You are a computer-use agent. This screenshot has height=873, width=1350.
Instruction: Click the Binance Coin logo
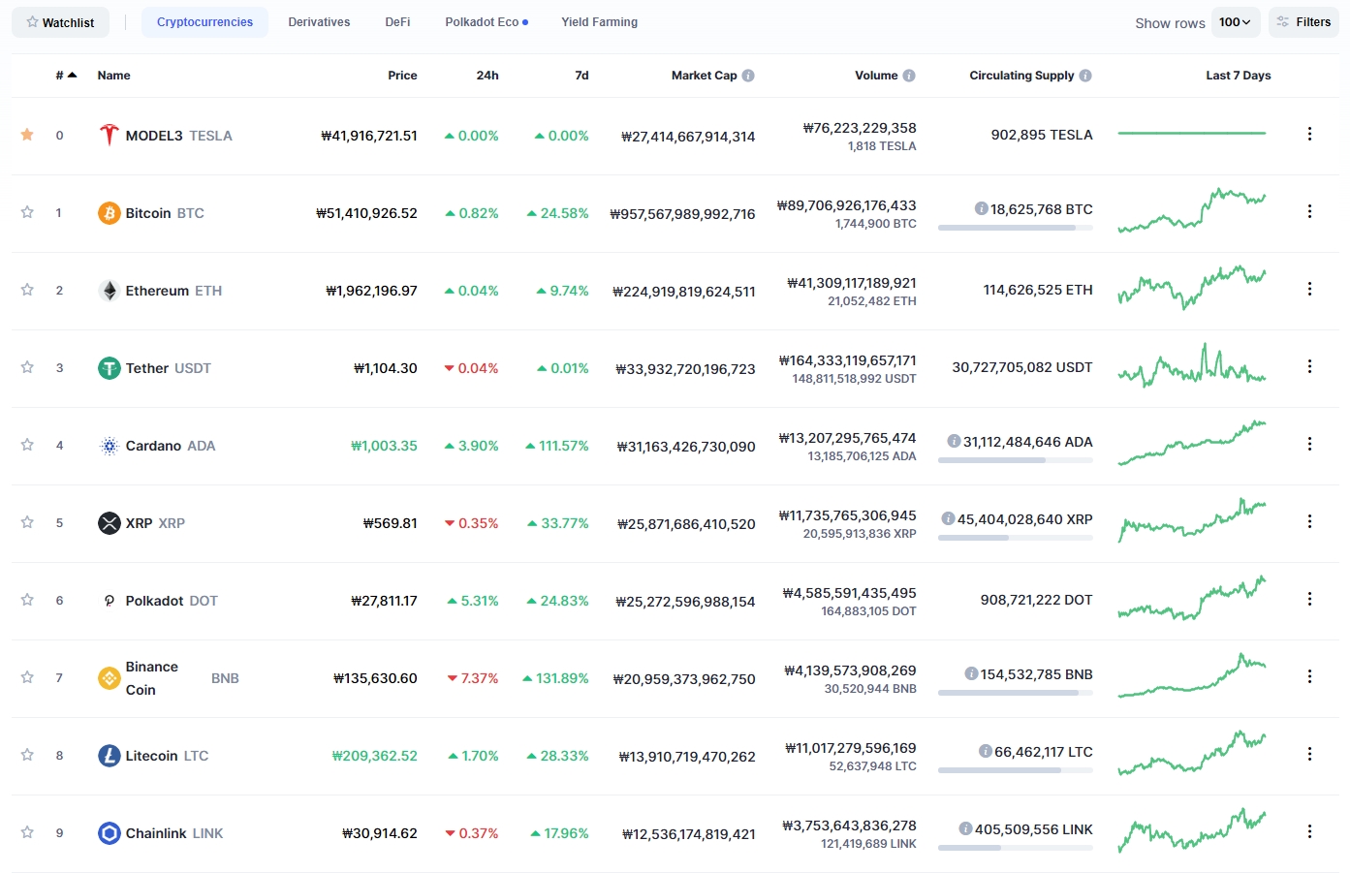coord(109,677)
